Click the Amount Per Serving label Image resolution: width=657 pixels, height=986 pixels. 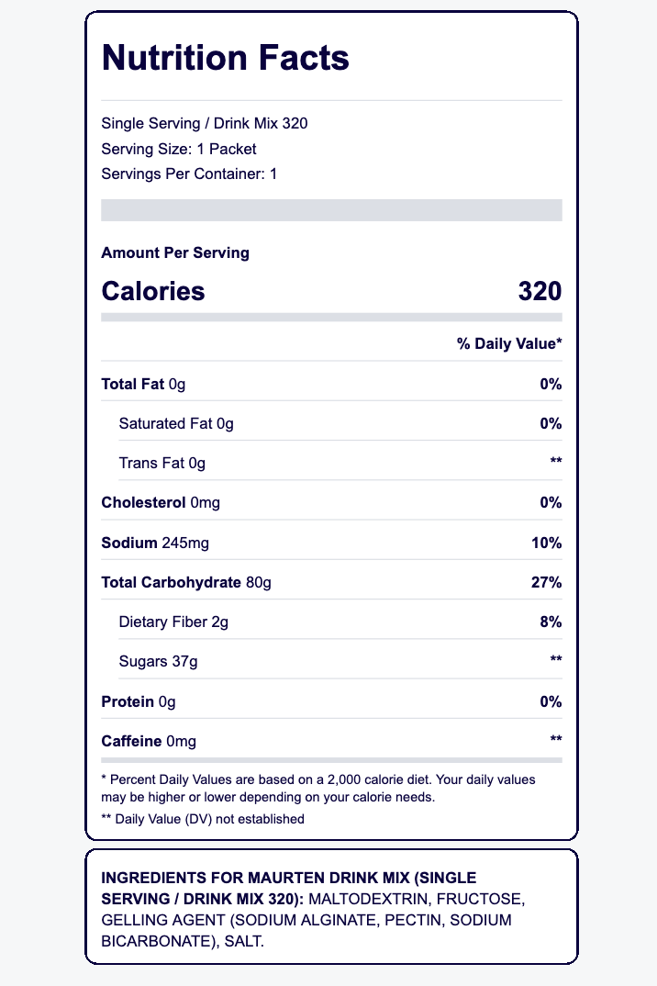[175, 252]
